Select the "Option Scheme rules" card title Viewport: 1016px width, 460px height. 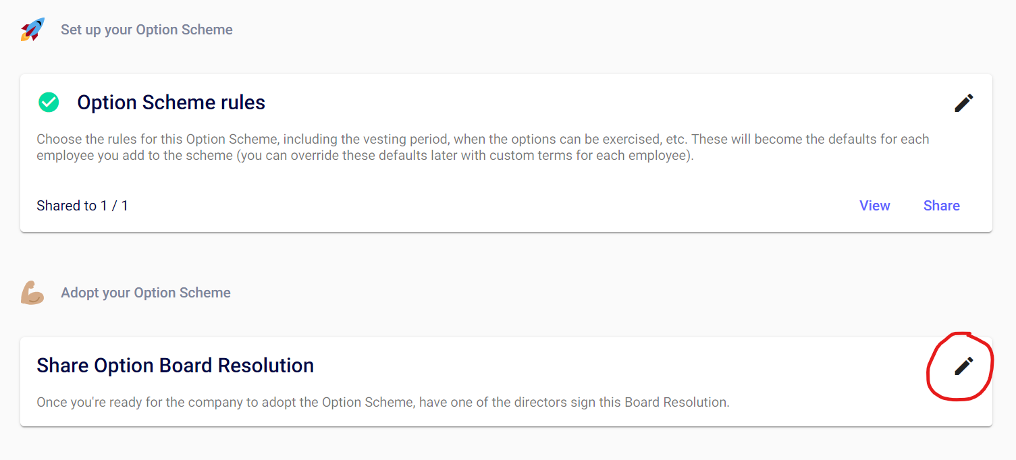point(171,103)
